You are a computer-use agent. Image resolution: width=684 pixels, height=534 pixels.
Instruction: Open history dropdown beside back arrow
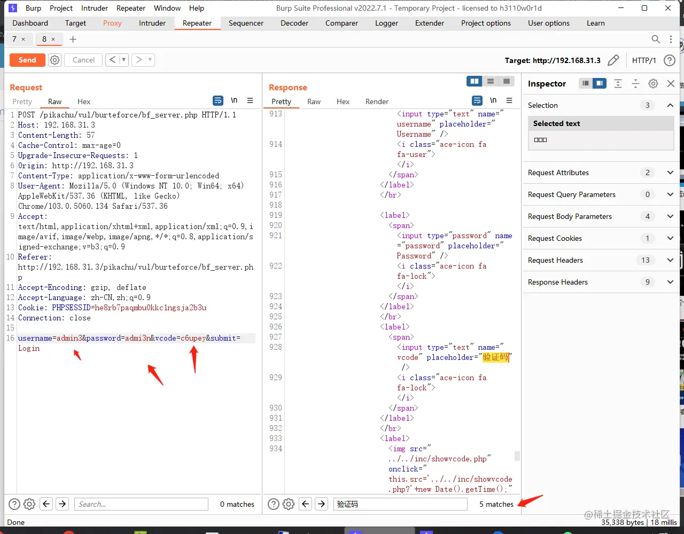(x=124, y=60)
